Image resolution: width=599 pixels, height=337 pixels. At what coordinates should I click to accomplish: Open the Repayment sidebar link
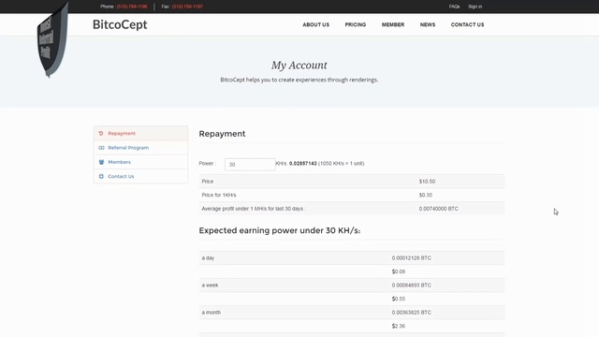point(122,133)
